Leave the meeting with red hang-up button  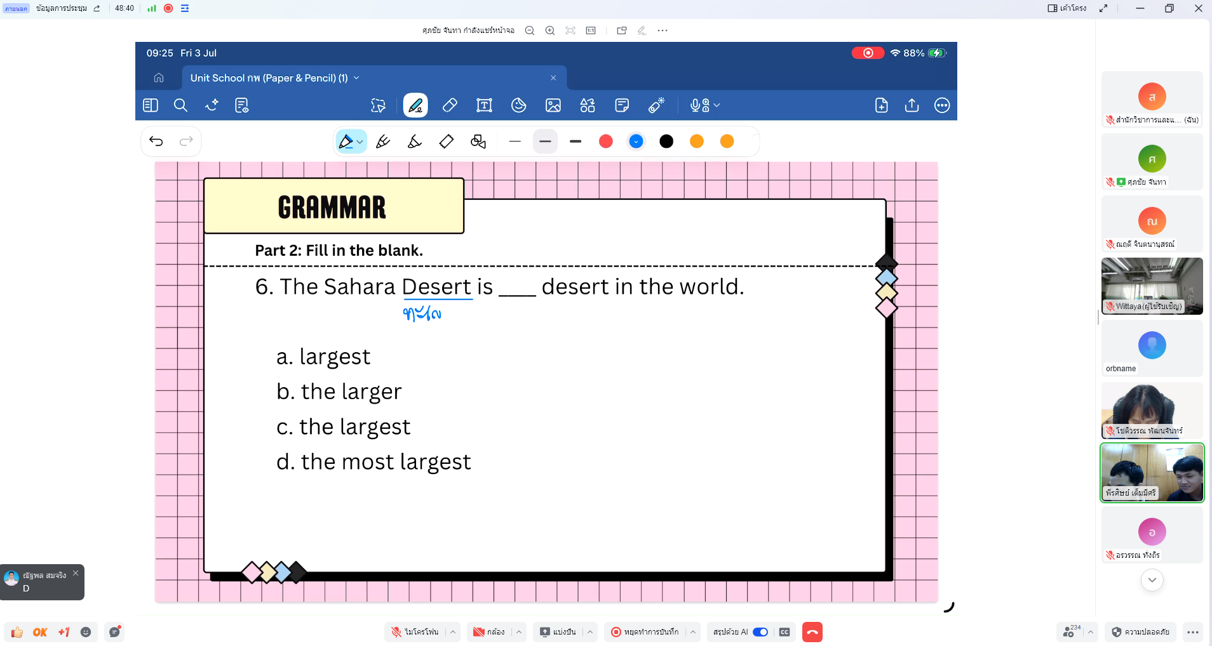pyautogui.click(x=812, y=632)
